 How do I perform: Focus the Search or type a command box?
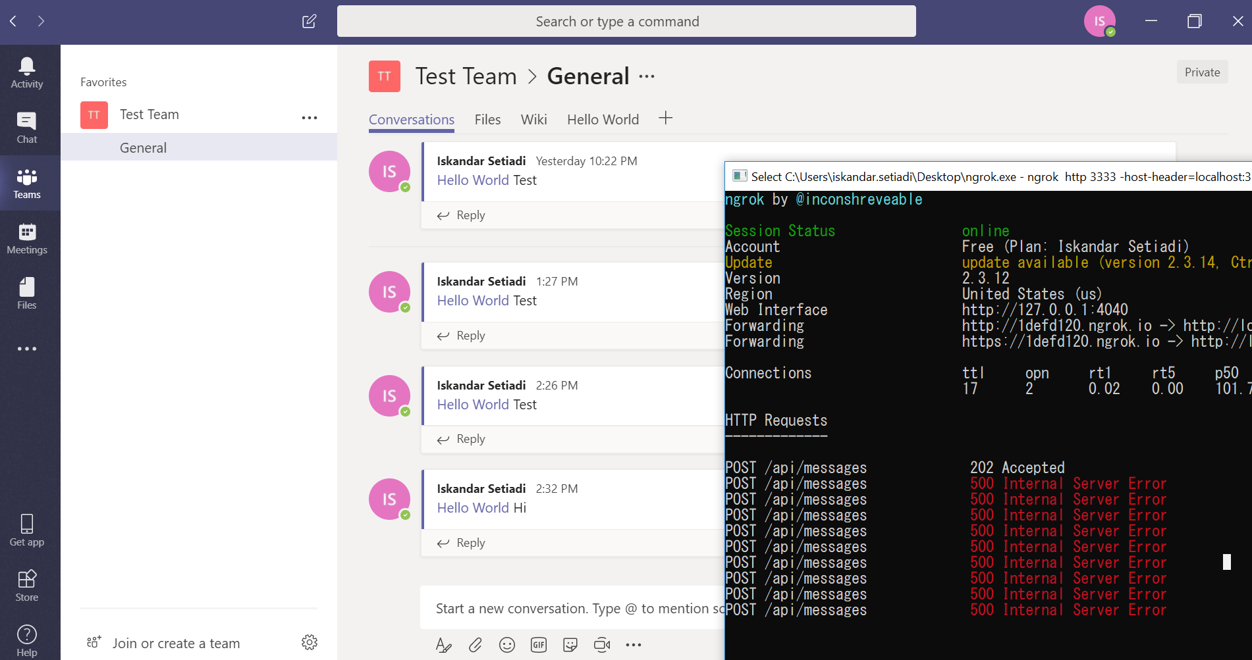(626, 21)
